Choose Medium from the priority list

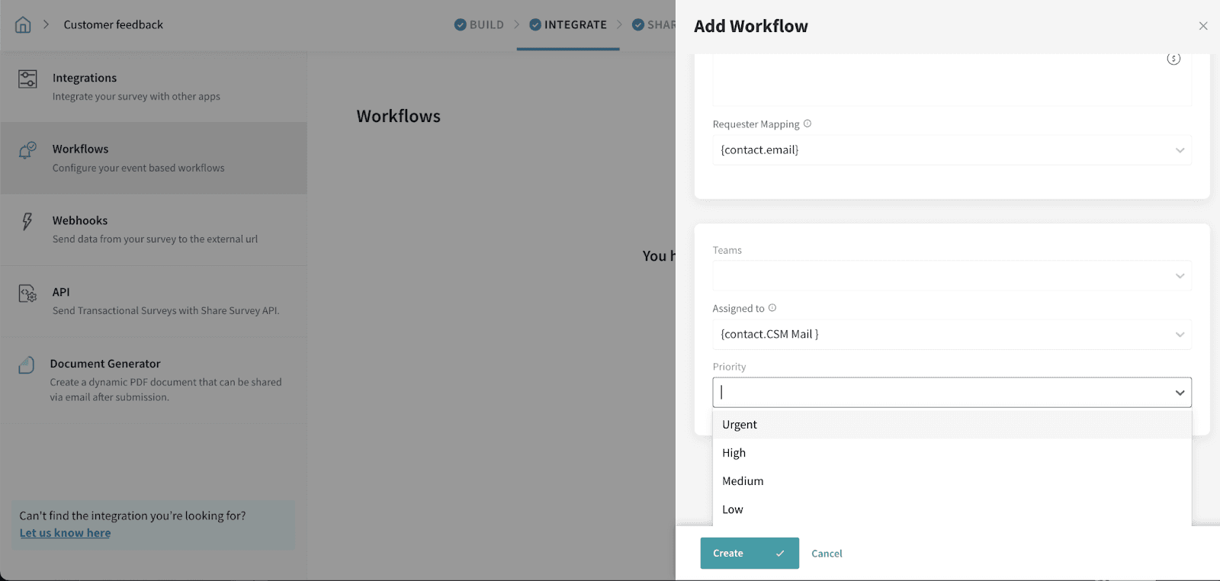(x=743, y=481)
